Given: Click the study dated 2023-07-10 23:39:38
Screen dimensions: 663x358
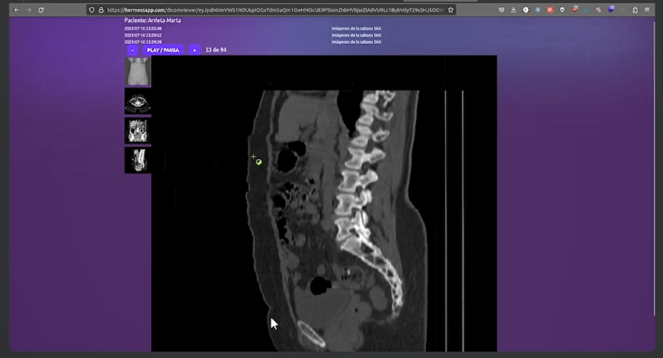Looking at the screenshot, I should click(x=143, y=42).
